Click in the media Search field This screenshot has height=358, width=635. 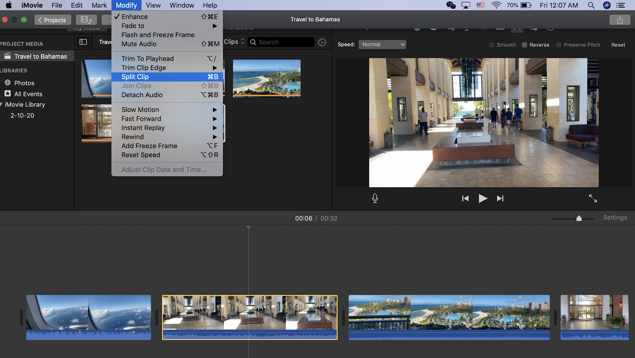click(x=281, y=42)
